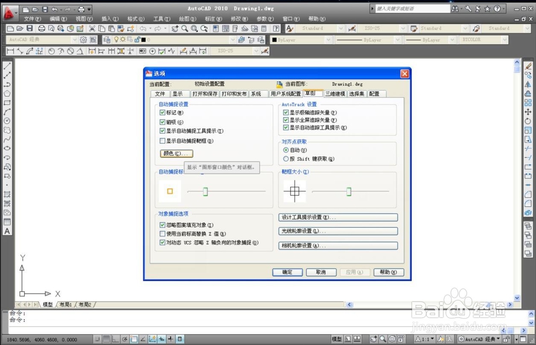Select the Rectangle draw tool
Viewport: 536px width, 345px height.
pos(7,103)
